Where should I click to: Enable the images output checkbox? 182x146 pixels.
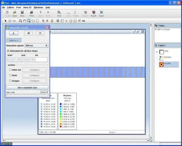(x=10, y=81)
